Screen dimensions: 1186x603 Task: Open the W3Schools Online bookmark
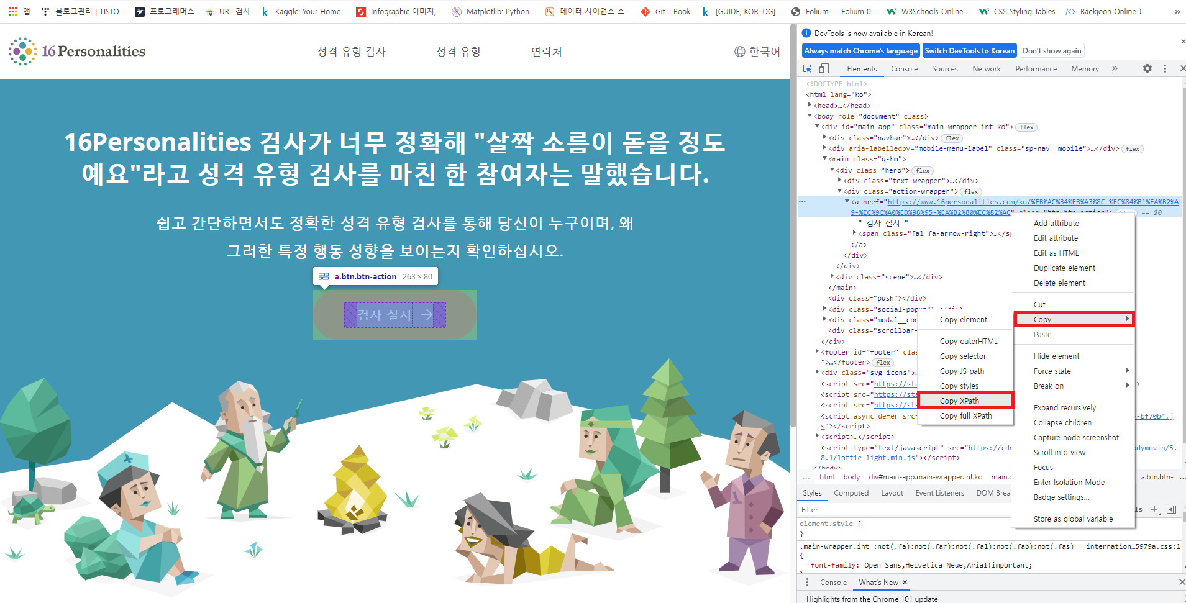pos(928,11)
